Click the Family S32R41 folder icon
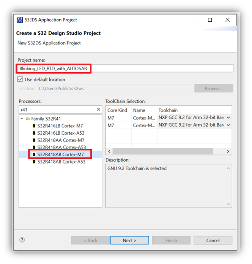This screenshot has width=252, height=264. [28, 119]
